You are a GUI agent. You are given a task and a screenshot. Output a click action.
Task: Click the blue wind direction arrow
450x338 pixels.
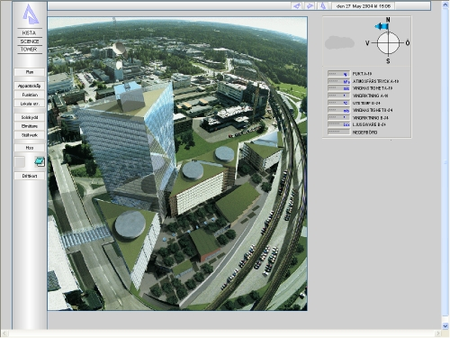382,26
